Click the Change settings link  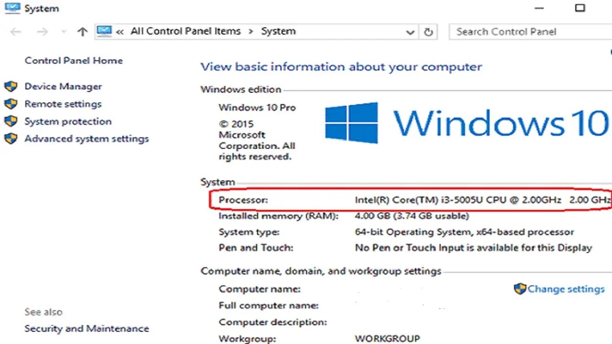click(566, 289)
